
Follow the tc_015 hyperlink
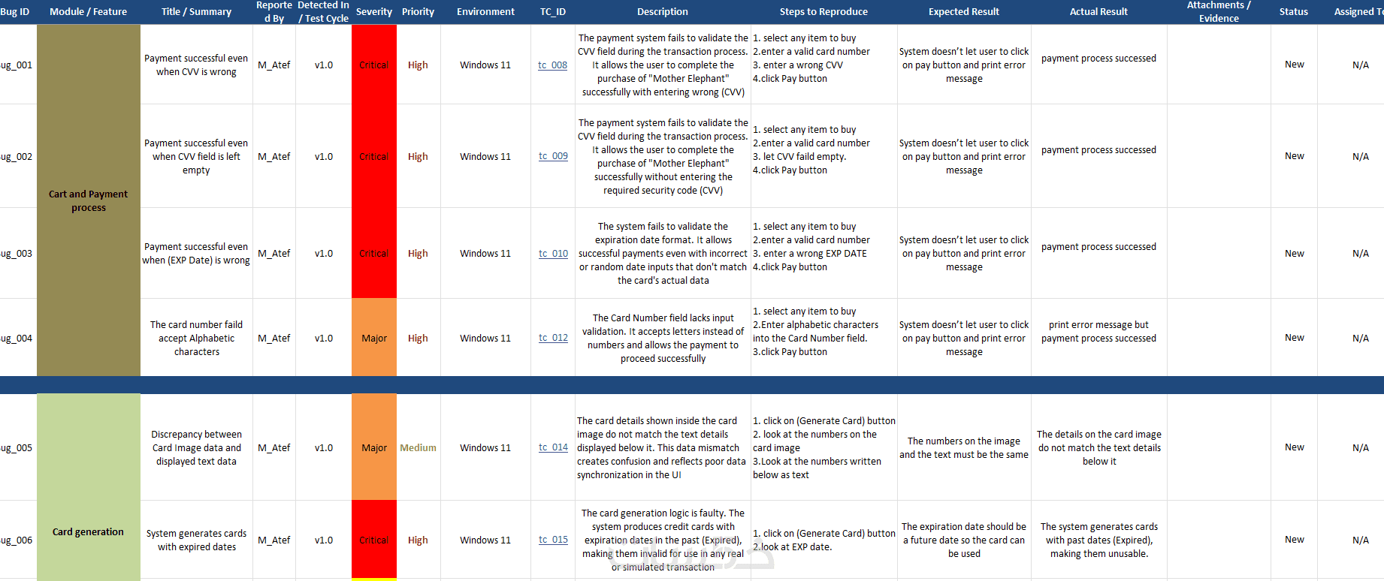click(x=553, y=540)
